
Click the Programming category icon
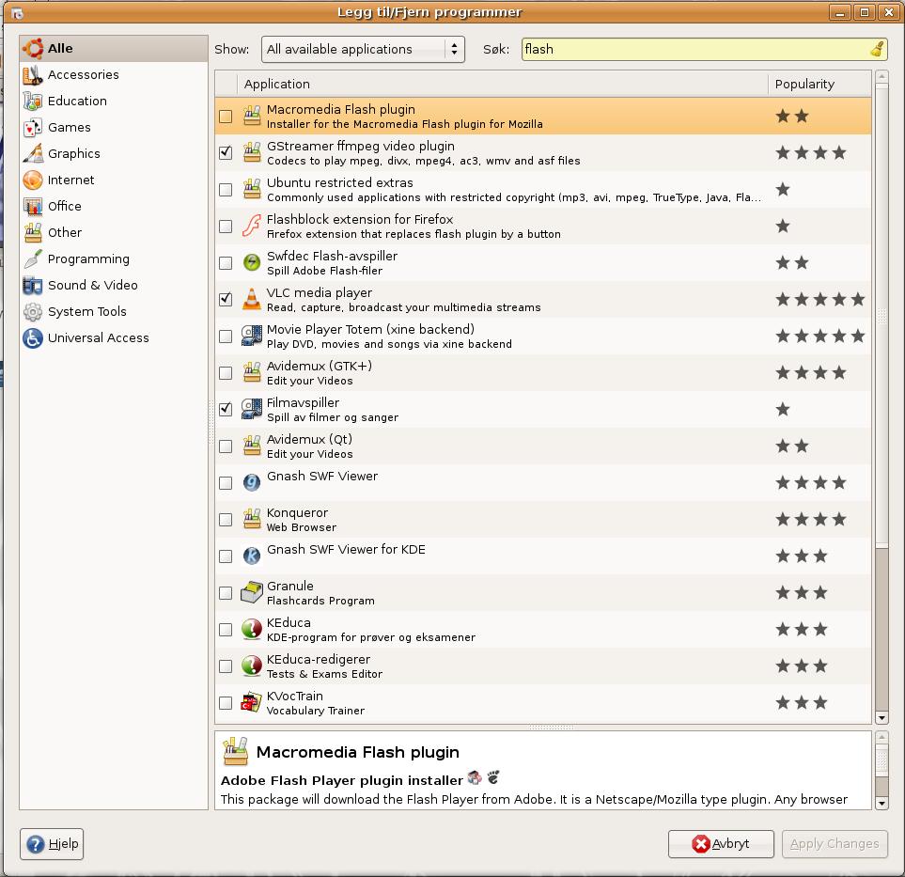tap(33, 258)
